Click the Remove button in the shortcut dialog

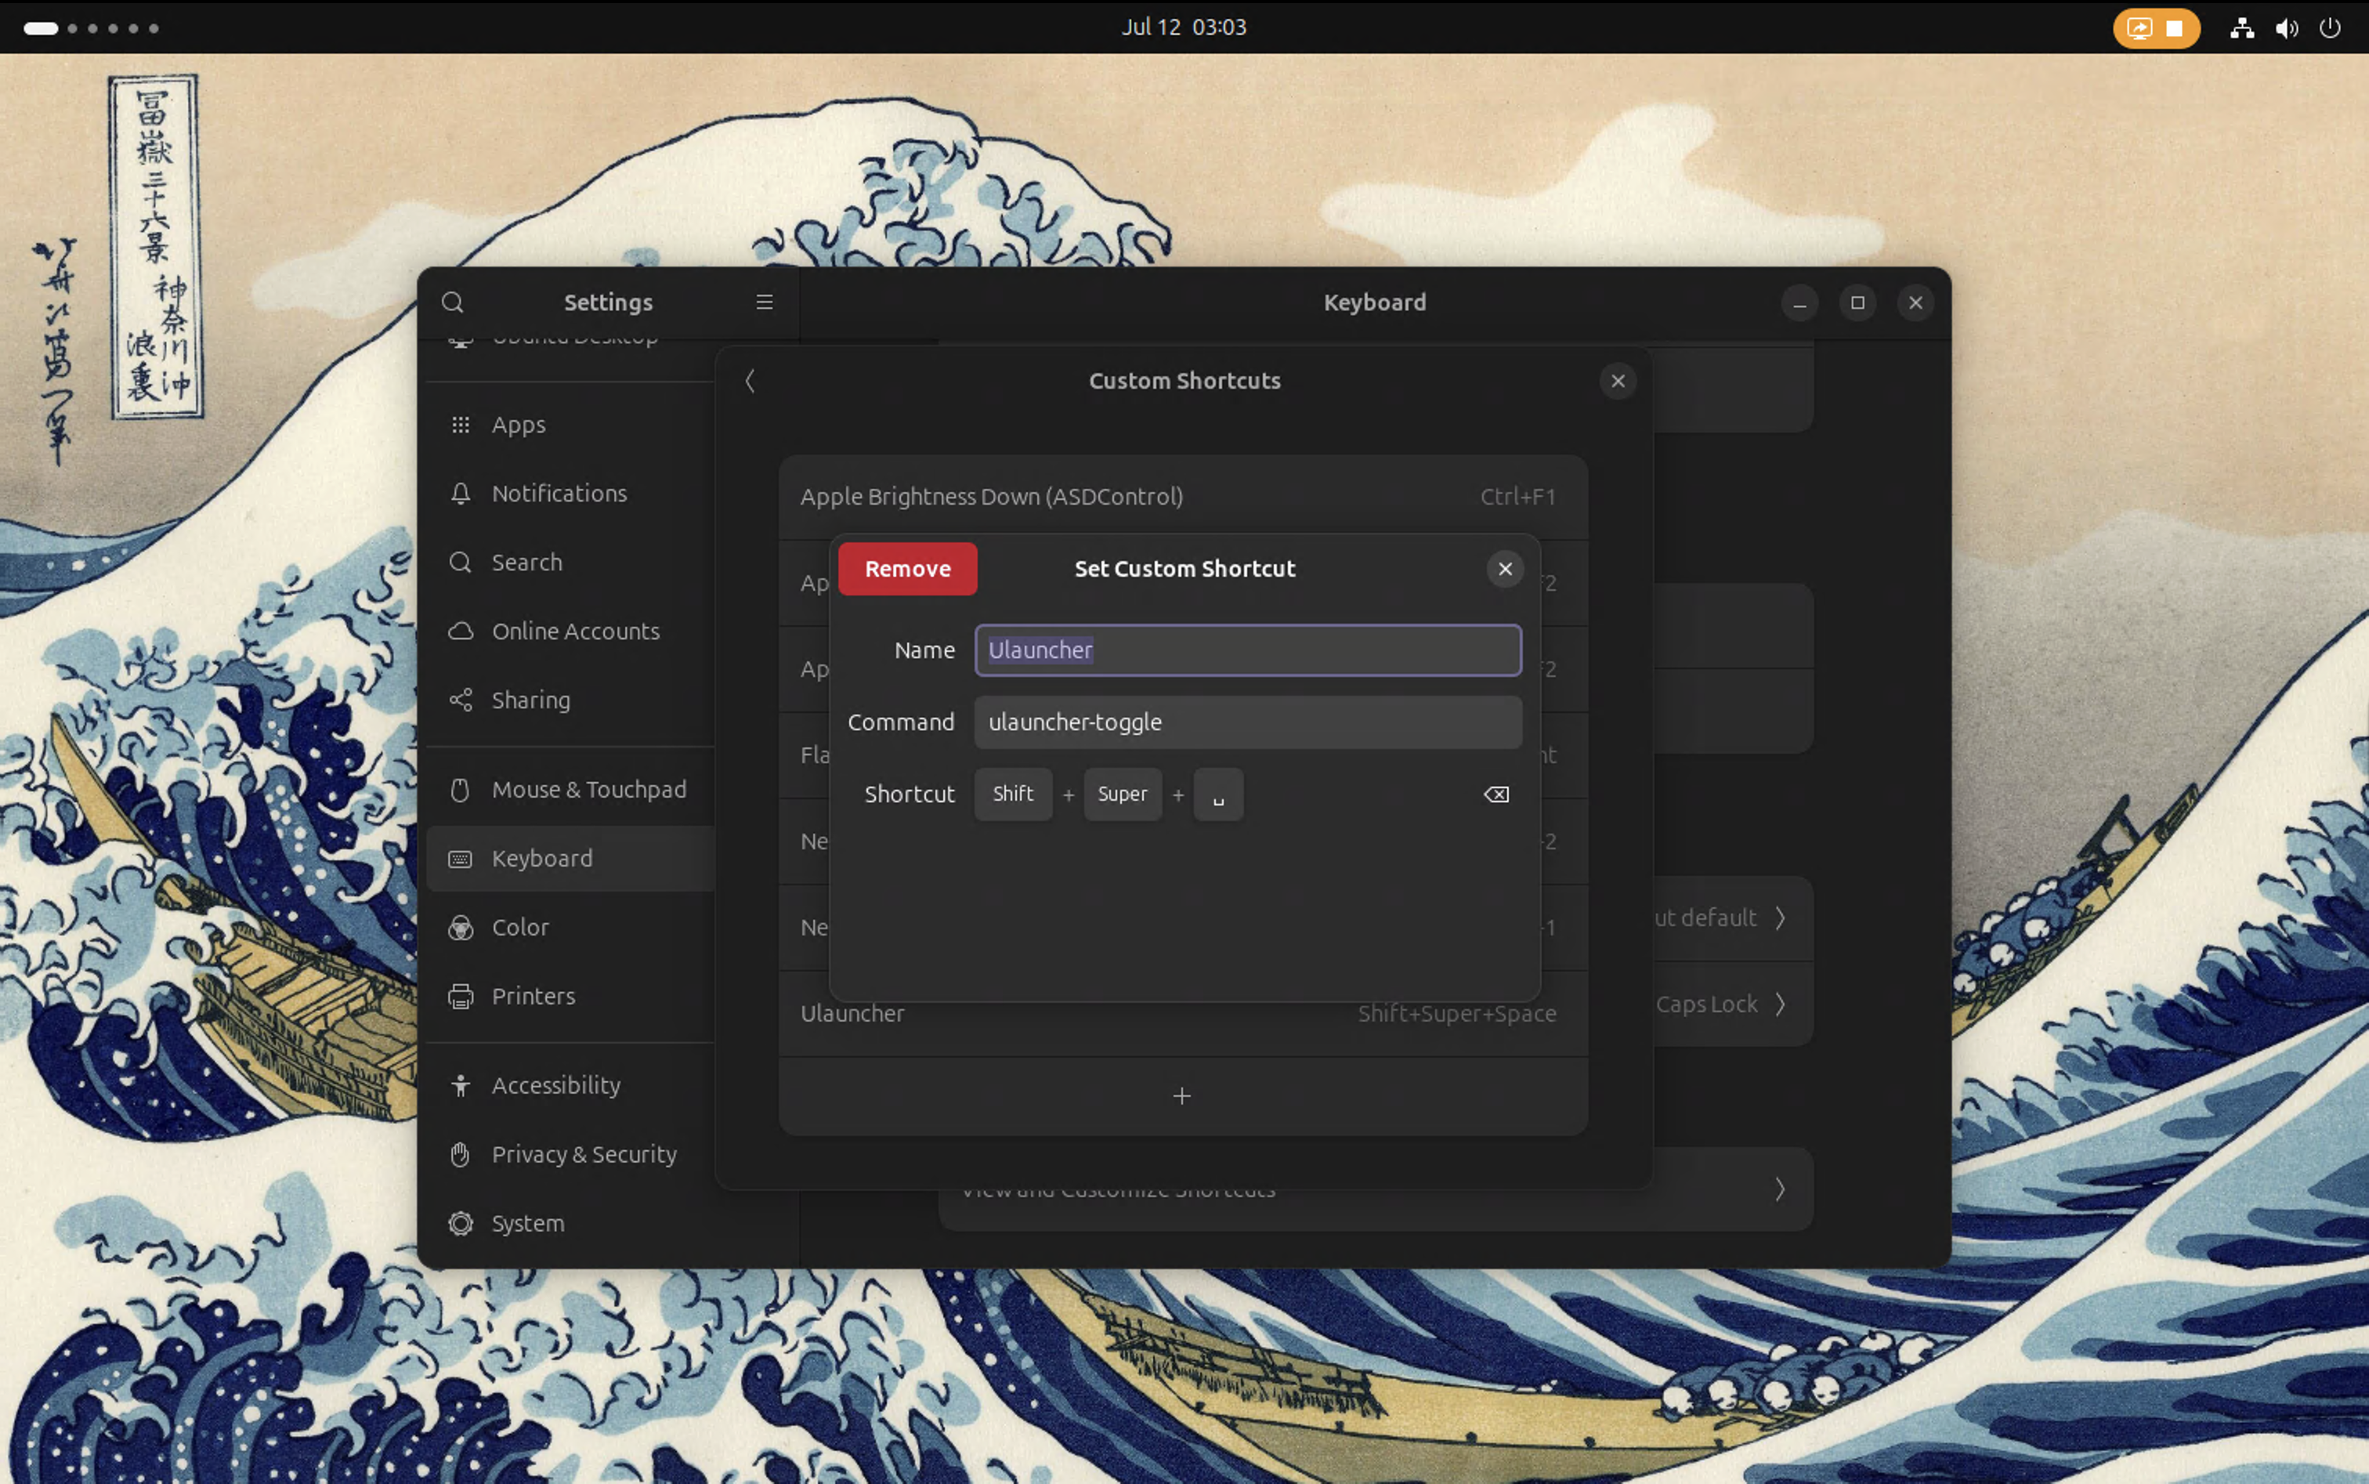(906, 568)
